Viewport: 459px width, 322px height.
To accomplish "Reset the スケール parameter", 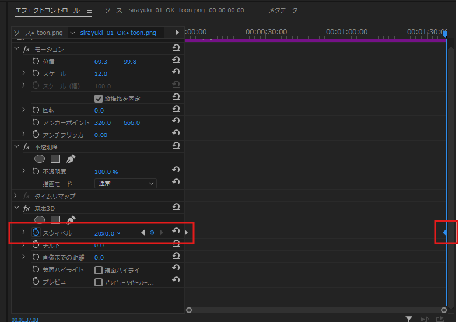I will click(176, 73).
